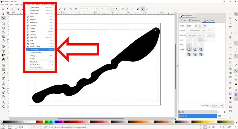Select the Calligraphy tool

[x=3, y=55]
